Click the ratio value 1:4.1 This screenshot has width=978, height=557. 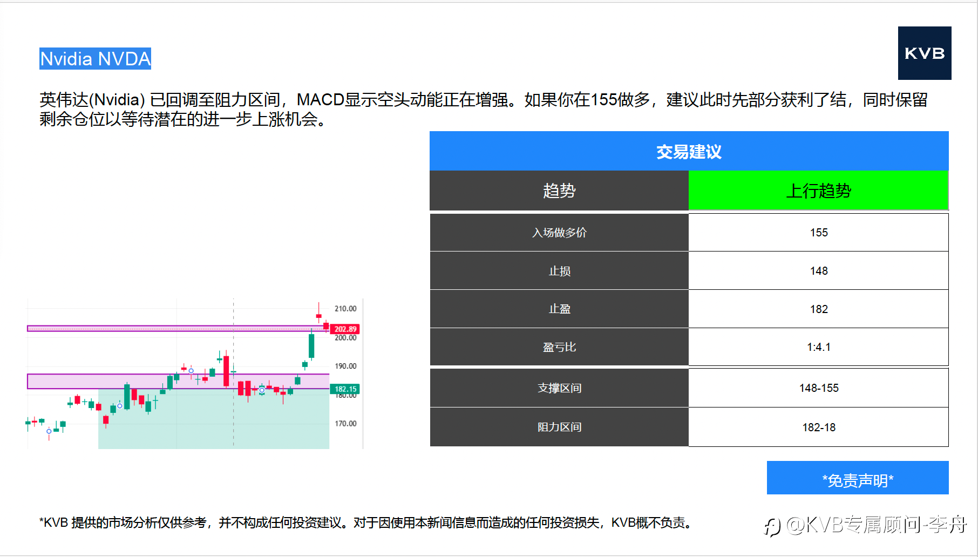point(819,347)
